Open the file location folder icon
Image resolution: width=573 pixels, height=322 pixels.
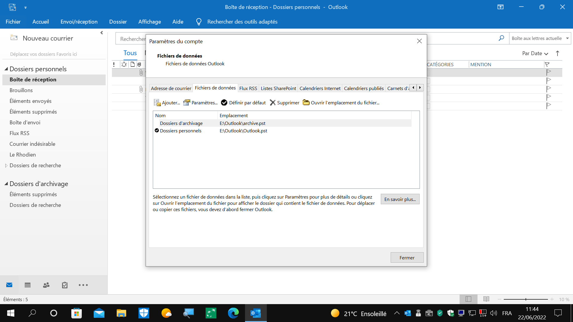pos(306,103)
